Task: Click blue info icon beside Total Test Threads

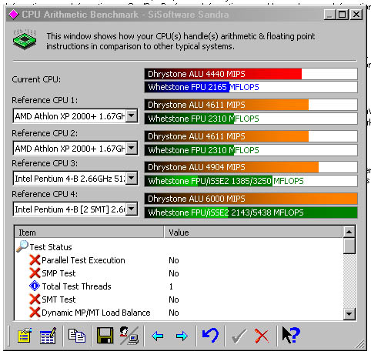Action: pyautogui.click(x=35, y=286)
